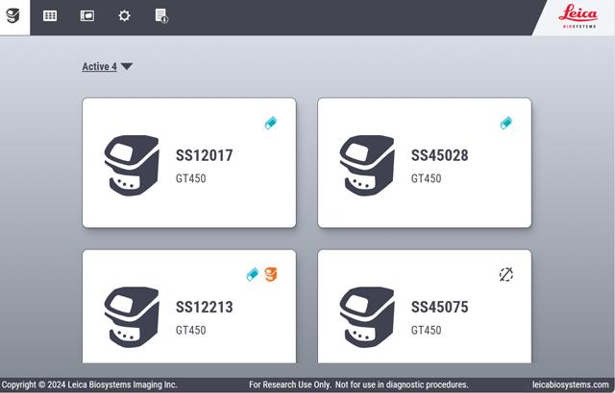
Task: Click the Leica Biosystems logo
Action: point(578,16)
